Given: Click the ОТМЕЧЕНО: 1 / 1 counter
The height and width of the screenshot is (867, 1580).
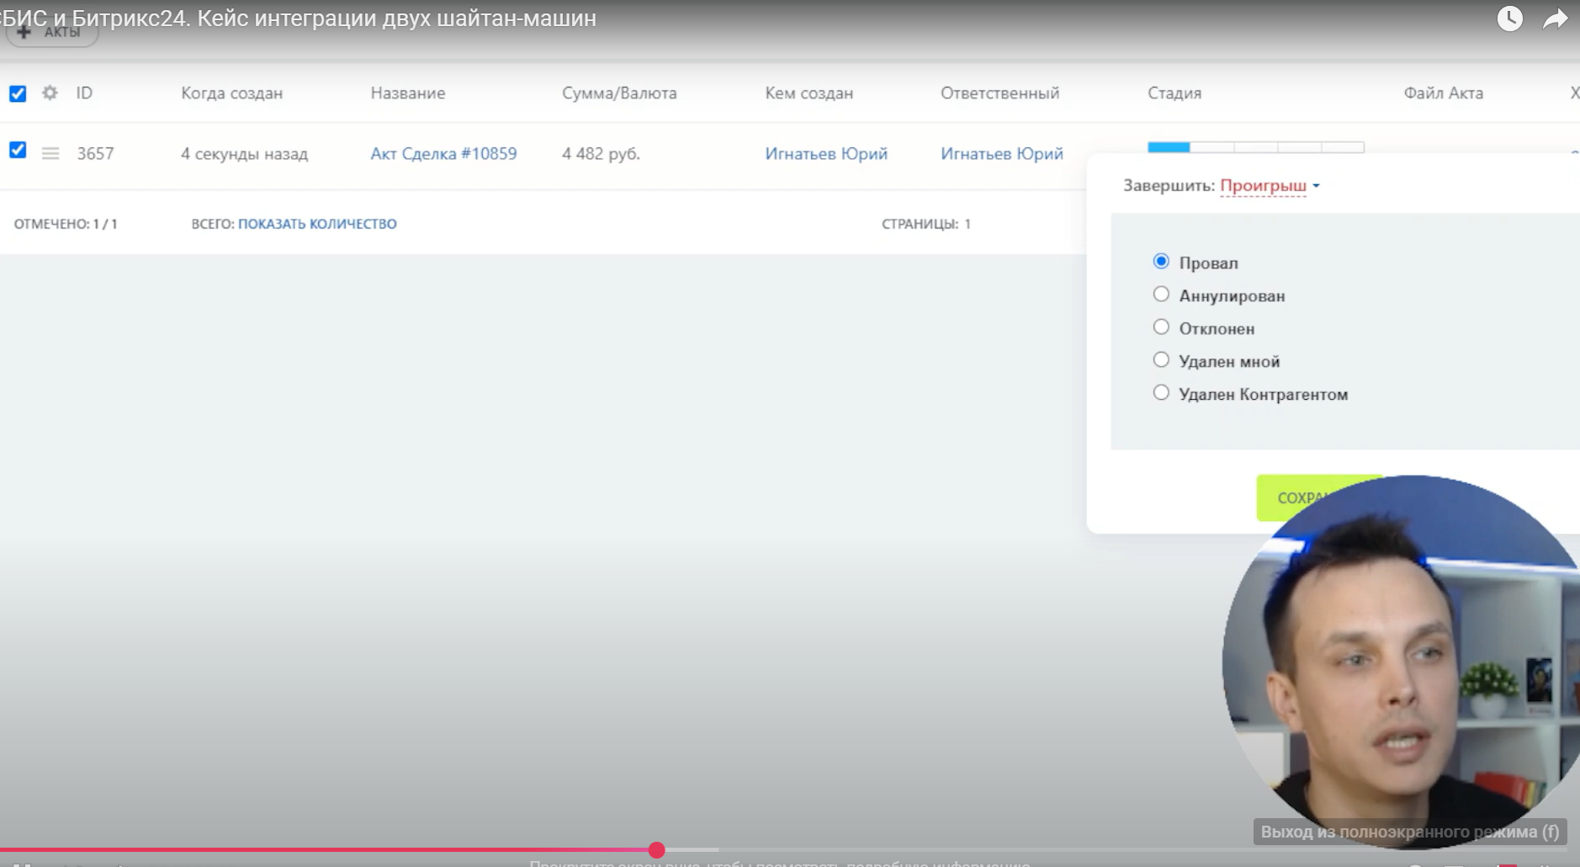Looking at the screenshot, I should click(x=66, y=224).
